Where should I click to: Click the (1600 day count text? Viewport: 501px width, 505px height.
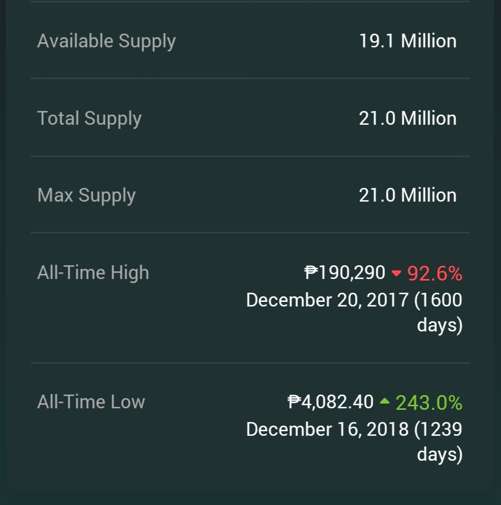point(438,300)
